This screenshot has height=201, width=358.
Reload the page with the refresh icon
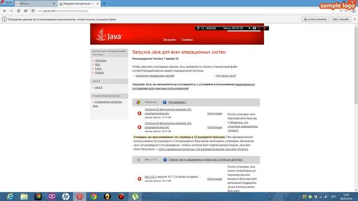point(18,11)
